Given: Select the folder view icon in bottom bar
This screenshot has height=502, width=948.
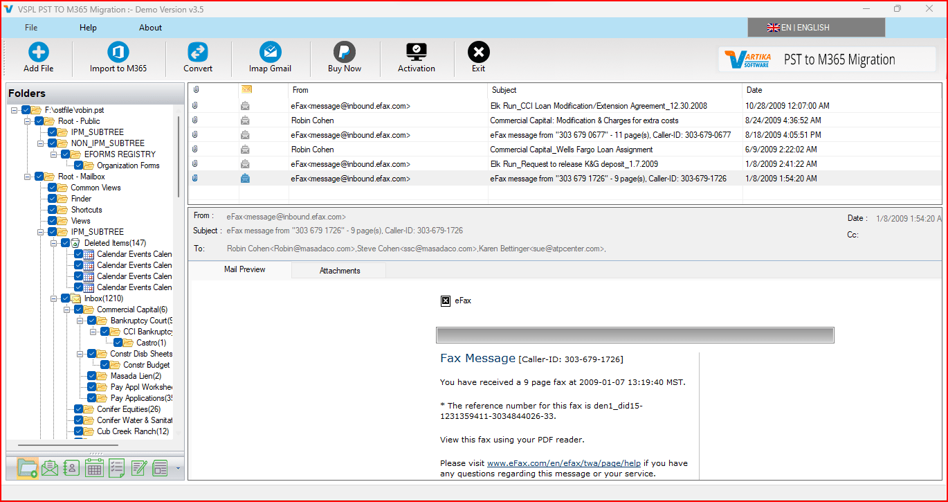Looking at the screenshot, I should (x=28, y=468).
